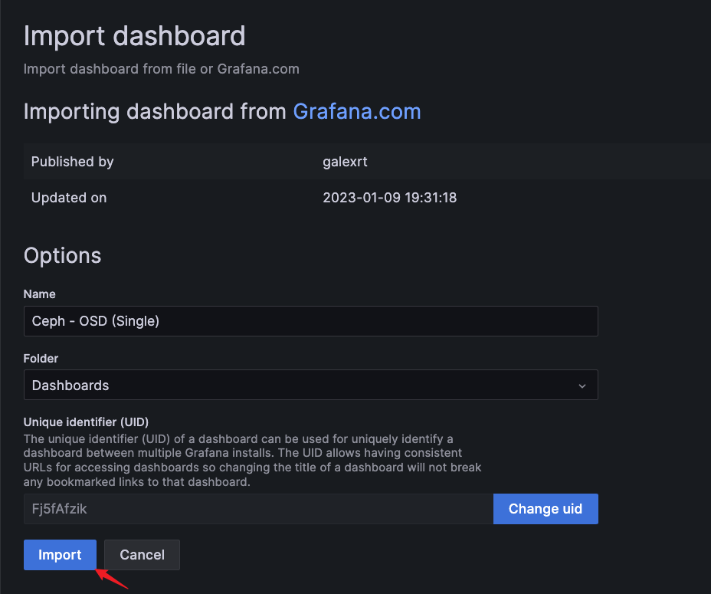
Task: Click the UID description paragraph text
Action: click(253, 460)
